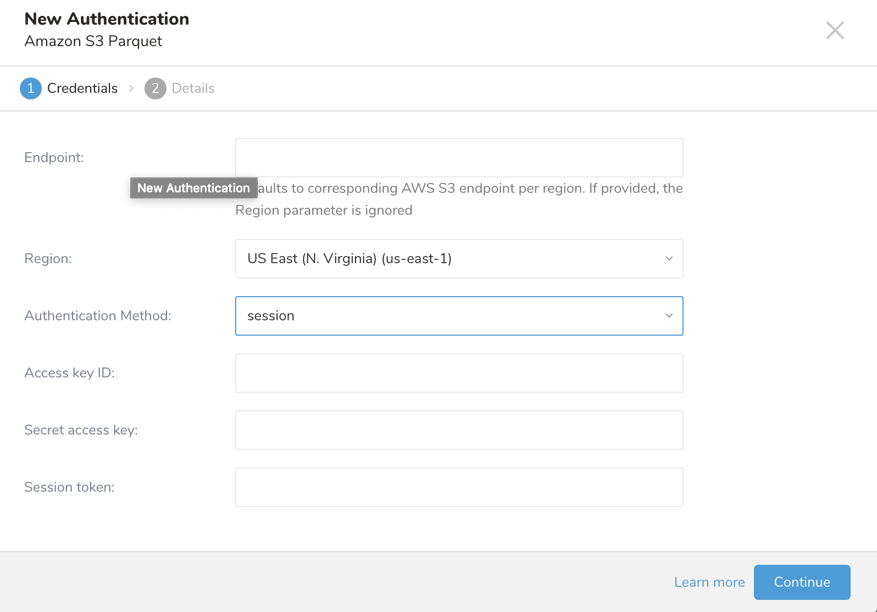Click the Amazon S3 Parquet subtitle
877x612 pixels.
point(93,41)
